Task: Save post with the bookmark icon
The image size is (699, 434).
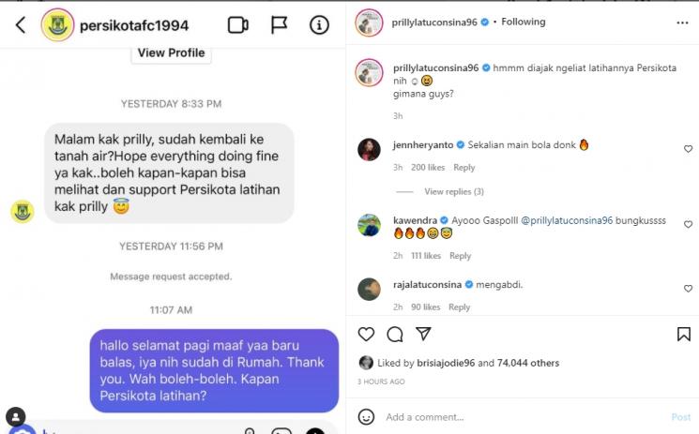Action: point(684,334)
